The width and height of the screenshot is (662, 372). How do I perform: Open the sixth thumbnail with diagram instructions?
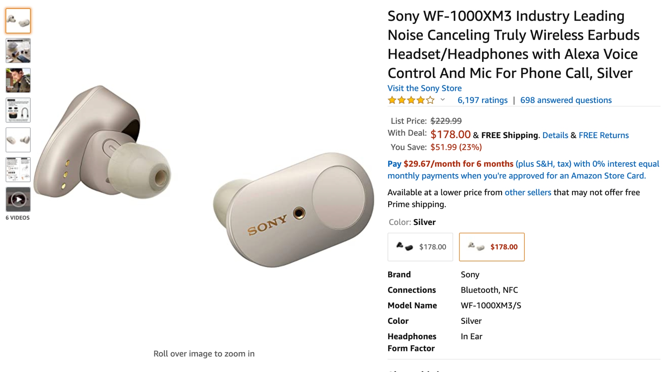(x=18, y=169)
